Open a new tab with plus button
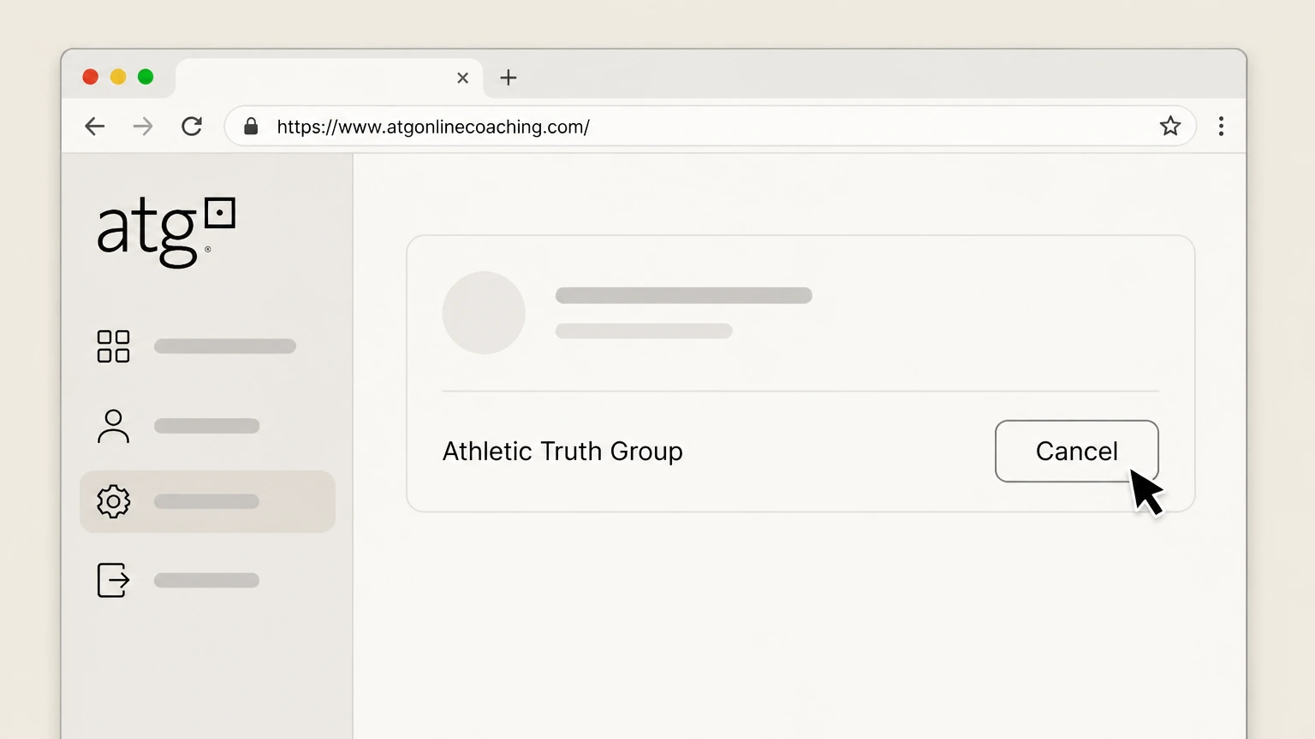This screenshot has height=739, width=1315. point(509,78)
